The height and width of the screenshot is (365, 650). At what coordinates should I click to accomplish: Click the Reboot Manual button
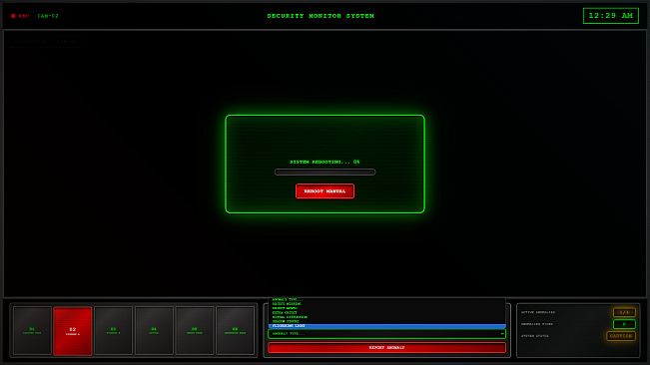[325, 191]
